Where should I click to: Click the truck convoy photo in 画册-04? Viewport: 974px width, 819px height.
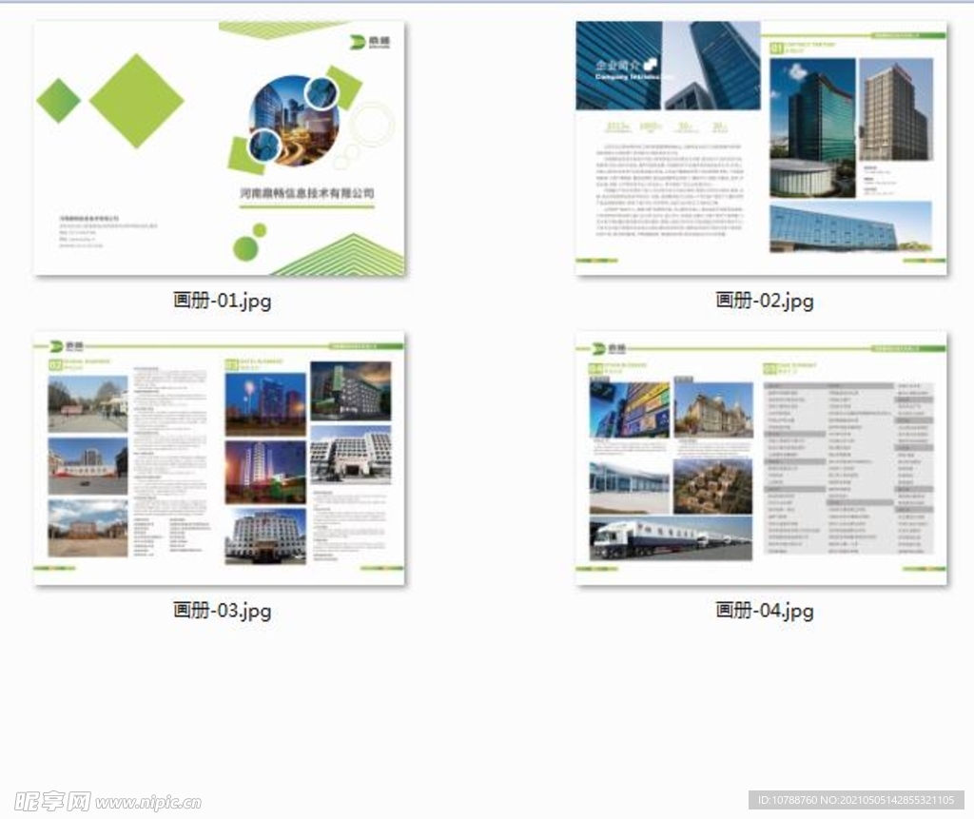click(x=671, y=537)
